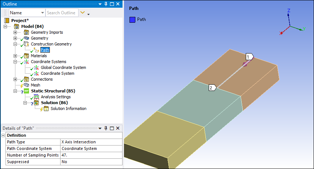
Task: Click the Global Coordinate System icon
Action: pos(36,67)
